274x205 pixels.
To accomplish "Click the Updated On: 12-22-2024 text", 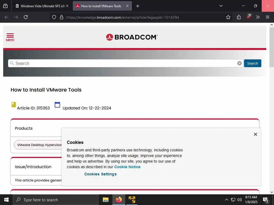I will click(87, 108).
